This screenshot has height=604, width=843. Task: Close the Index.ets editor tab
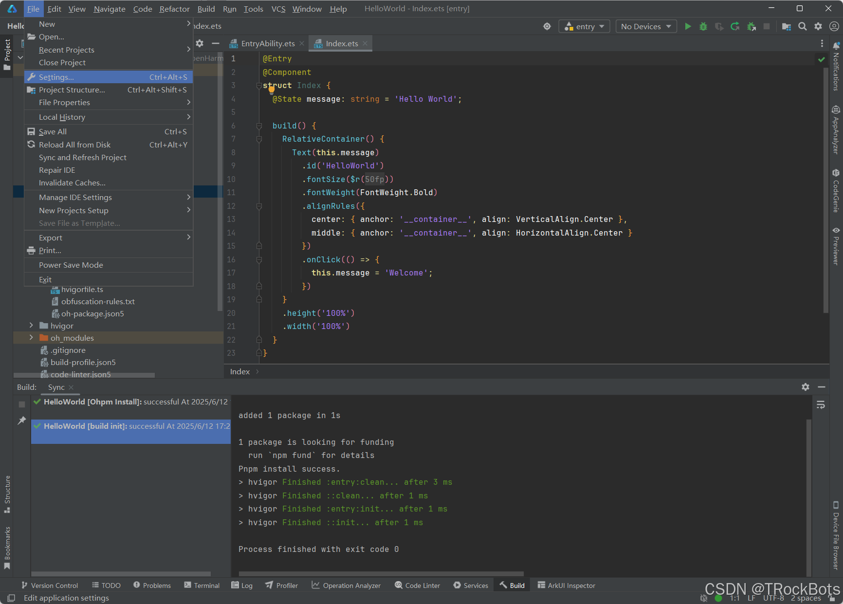click(365, 43)
